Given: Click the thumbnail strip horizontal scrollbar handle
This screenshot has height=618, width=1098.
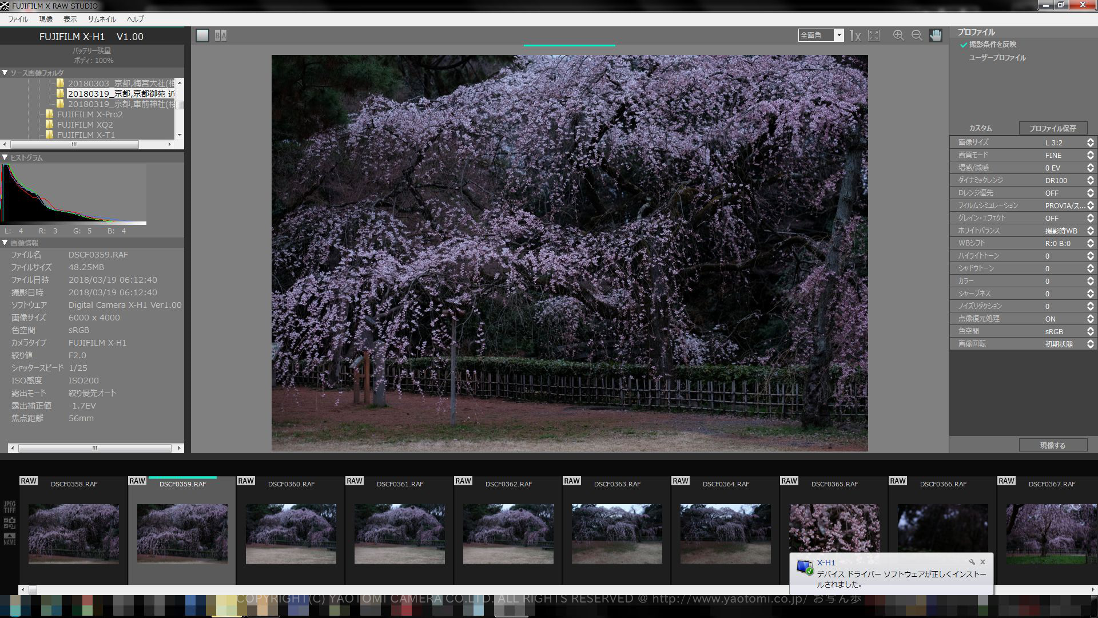Looking at the screenshot, I should coord(33,589).
